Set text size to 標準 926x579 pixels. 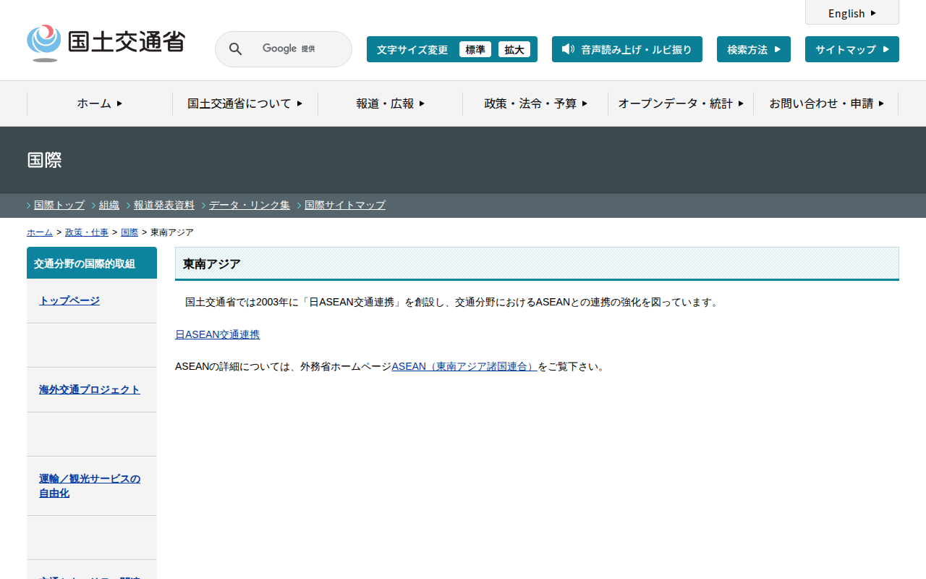point(475,49)
